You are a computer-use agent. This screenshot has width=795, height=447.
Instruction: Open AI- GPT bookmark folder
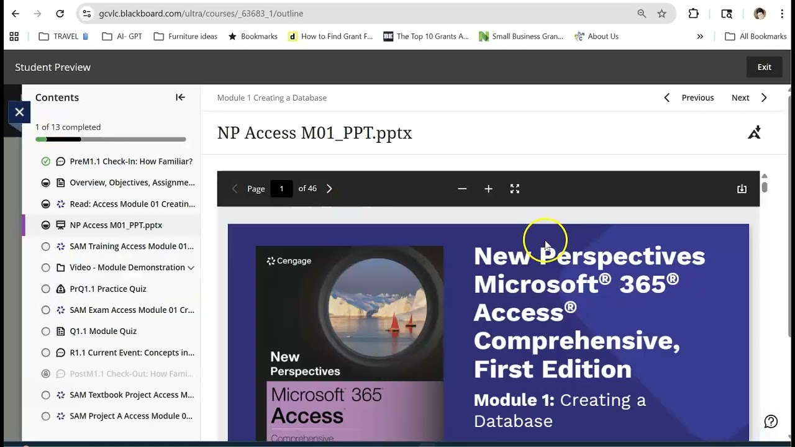click(x=122, y=37)
